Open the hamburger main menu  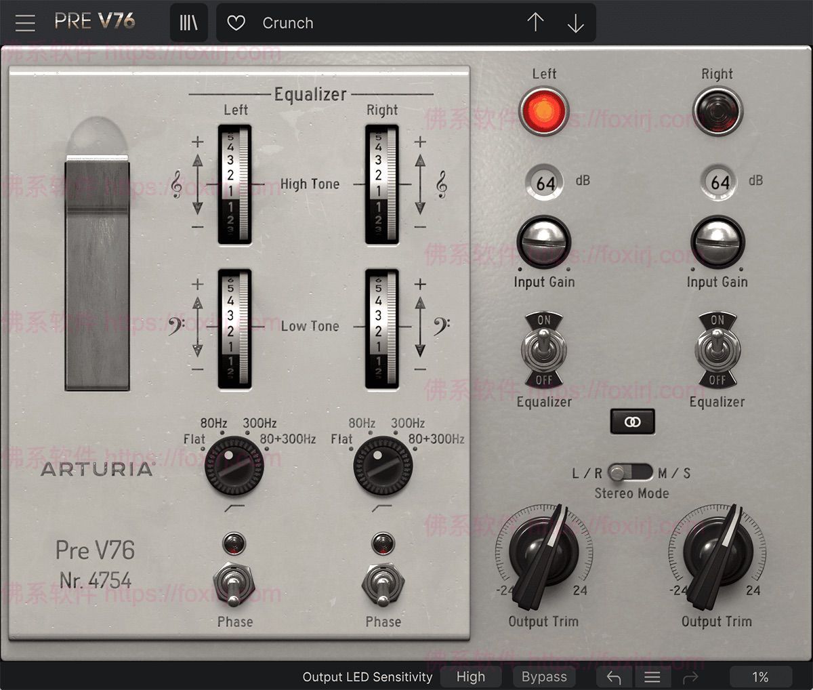point(25,23)
